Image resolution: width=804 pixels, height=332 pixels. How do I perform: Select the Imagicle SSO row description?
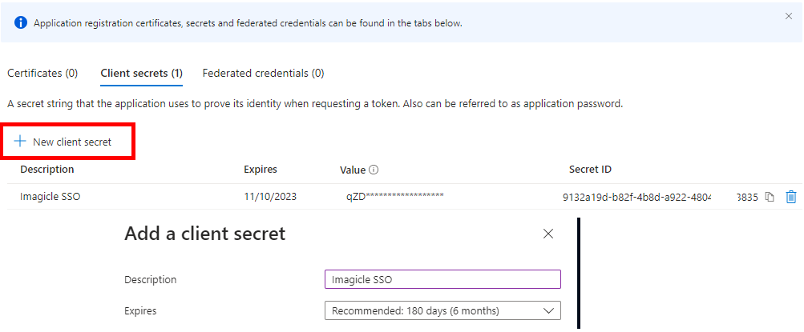[51, 197]
